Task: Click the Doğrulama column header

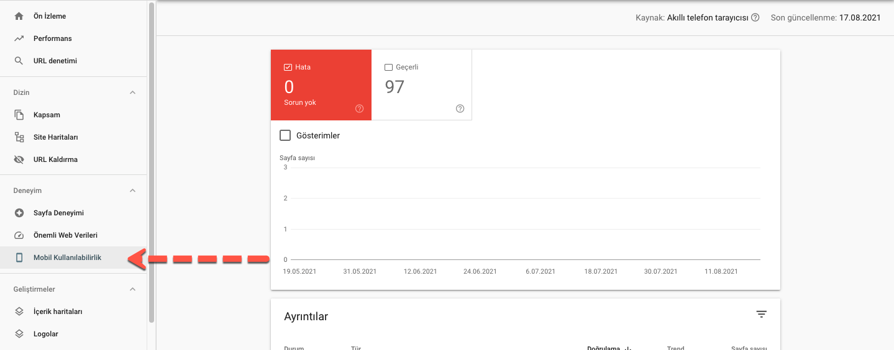Action: 603,348
